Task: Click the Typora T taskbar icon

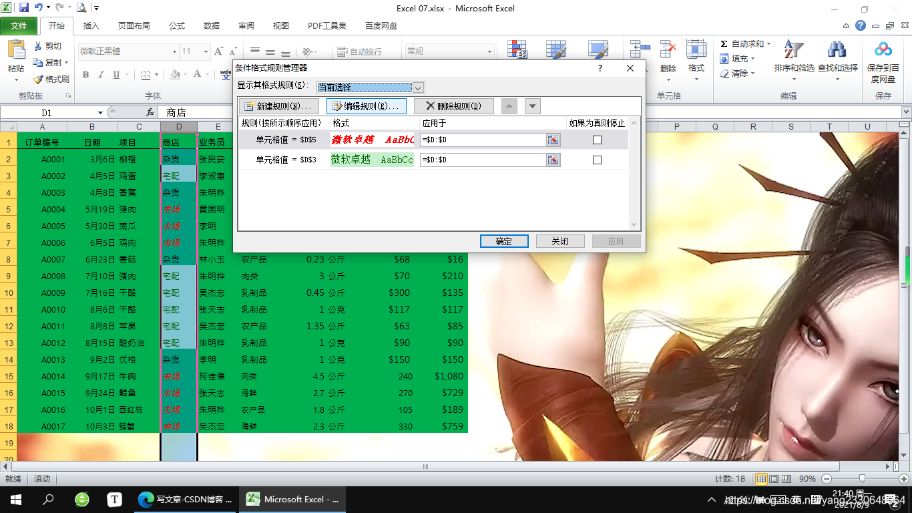Action: (x=114, y=499)
